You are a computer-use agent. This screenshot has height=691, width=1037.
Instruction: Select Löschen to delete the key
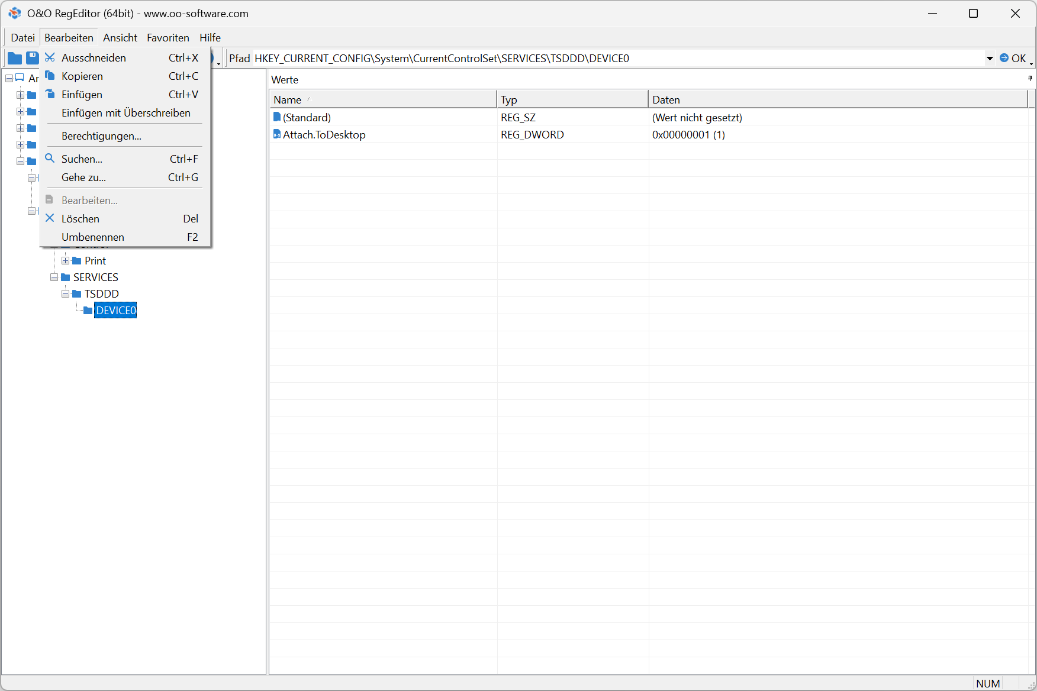[x=80, y=219]
